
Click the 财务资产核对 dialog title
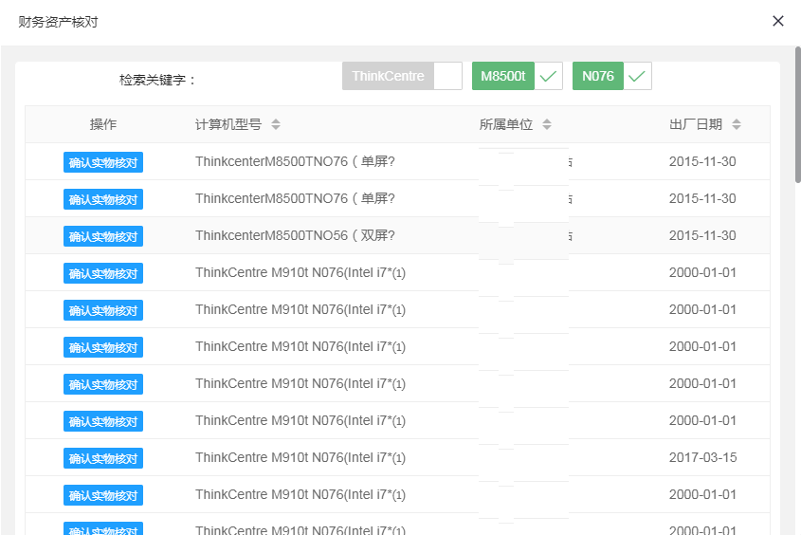(58, 22)
